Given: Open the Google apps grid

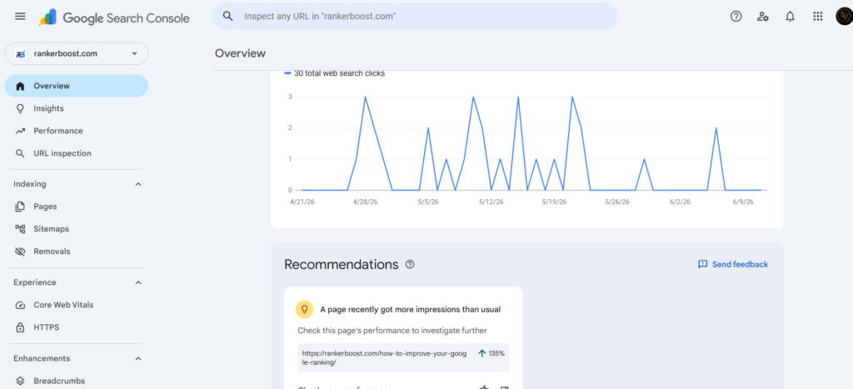Looking at the screenshot, I should [818, 17].
